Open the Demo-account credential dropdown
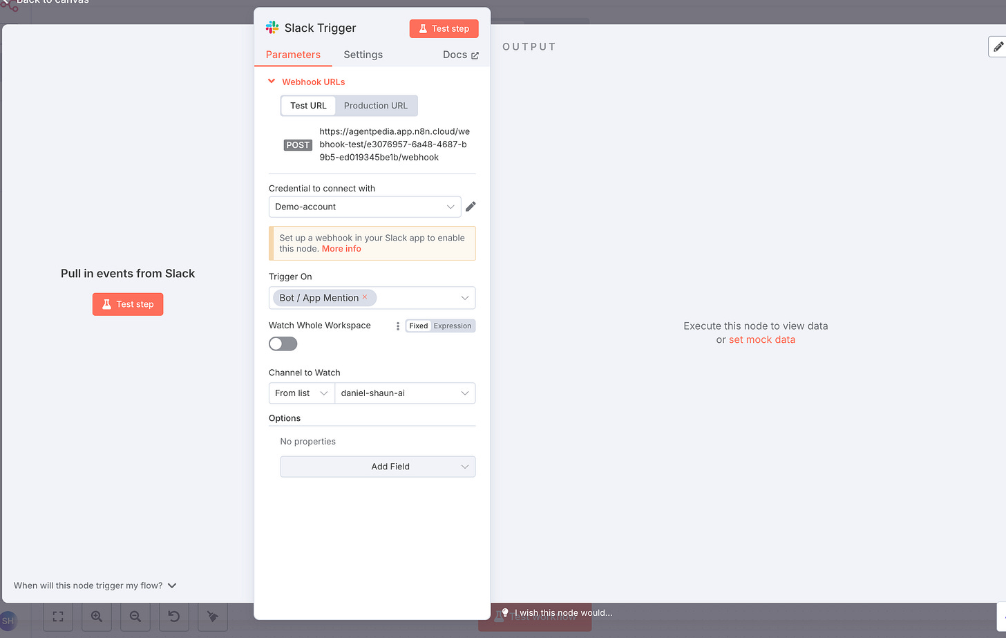 pos(365,207)
